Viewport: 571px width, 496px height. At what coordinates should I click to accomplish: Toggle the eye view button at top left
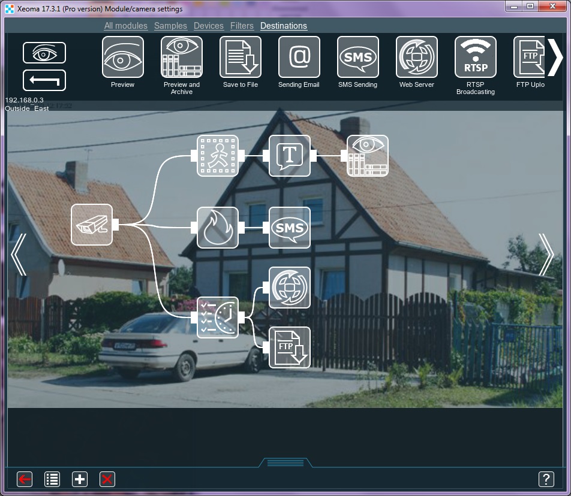[44, 53]
